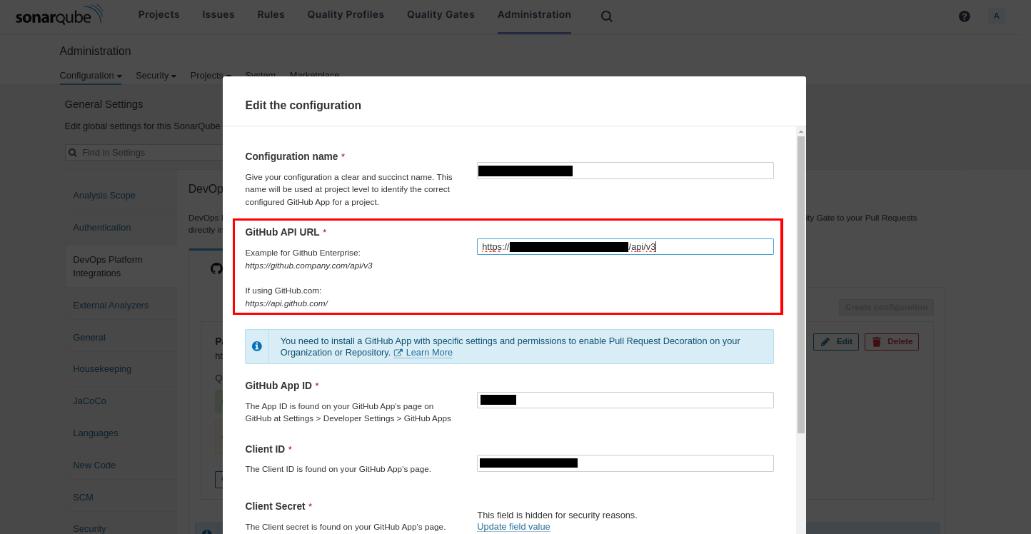The width and height of the screenshot is (1031, 534).
Task: Open Quality Gates page
Action: [441, 14]
